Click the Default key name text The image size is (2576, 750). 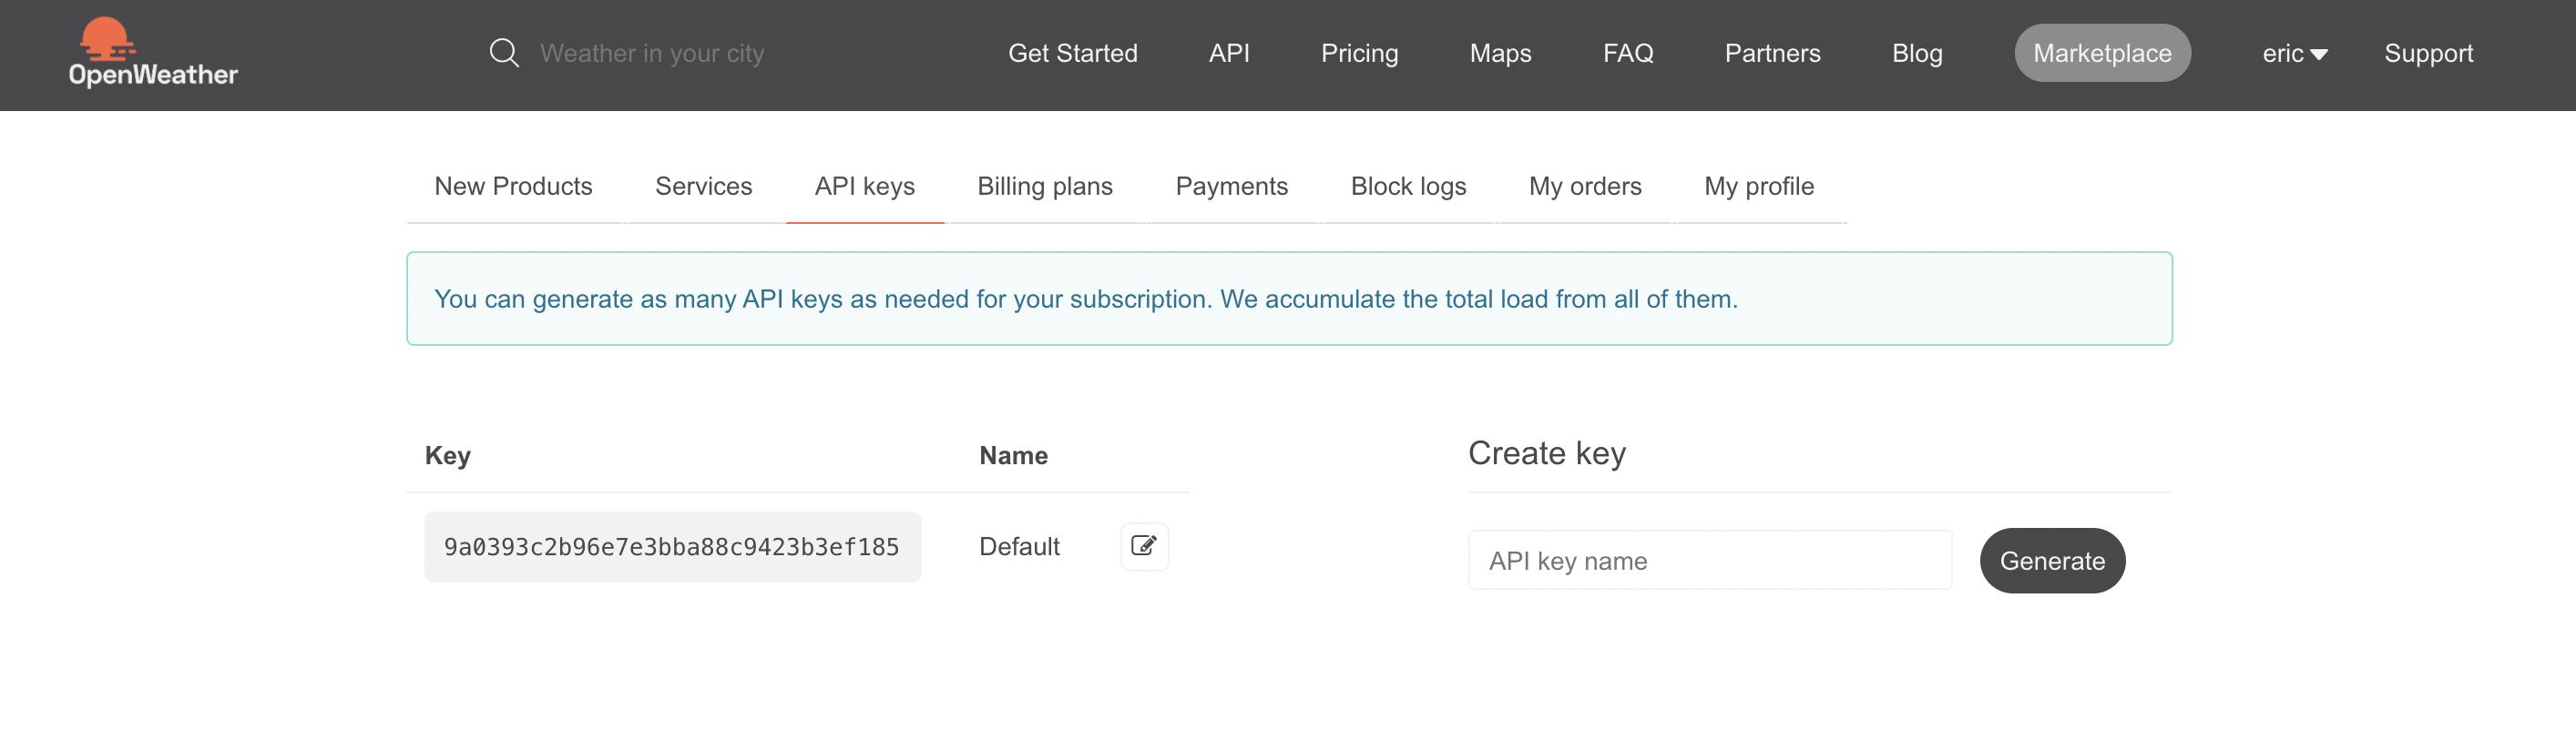point(1019,546)
